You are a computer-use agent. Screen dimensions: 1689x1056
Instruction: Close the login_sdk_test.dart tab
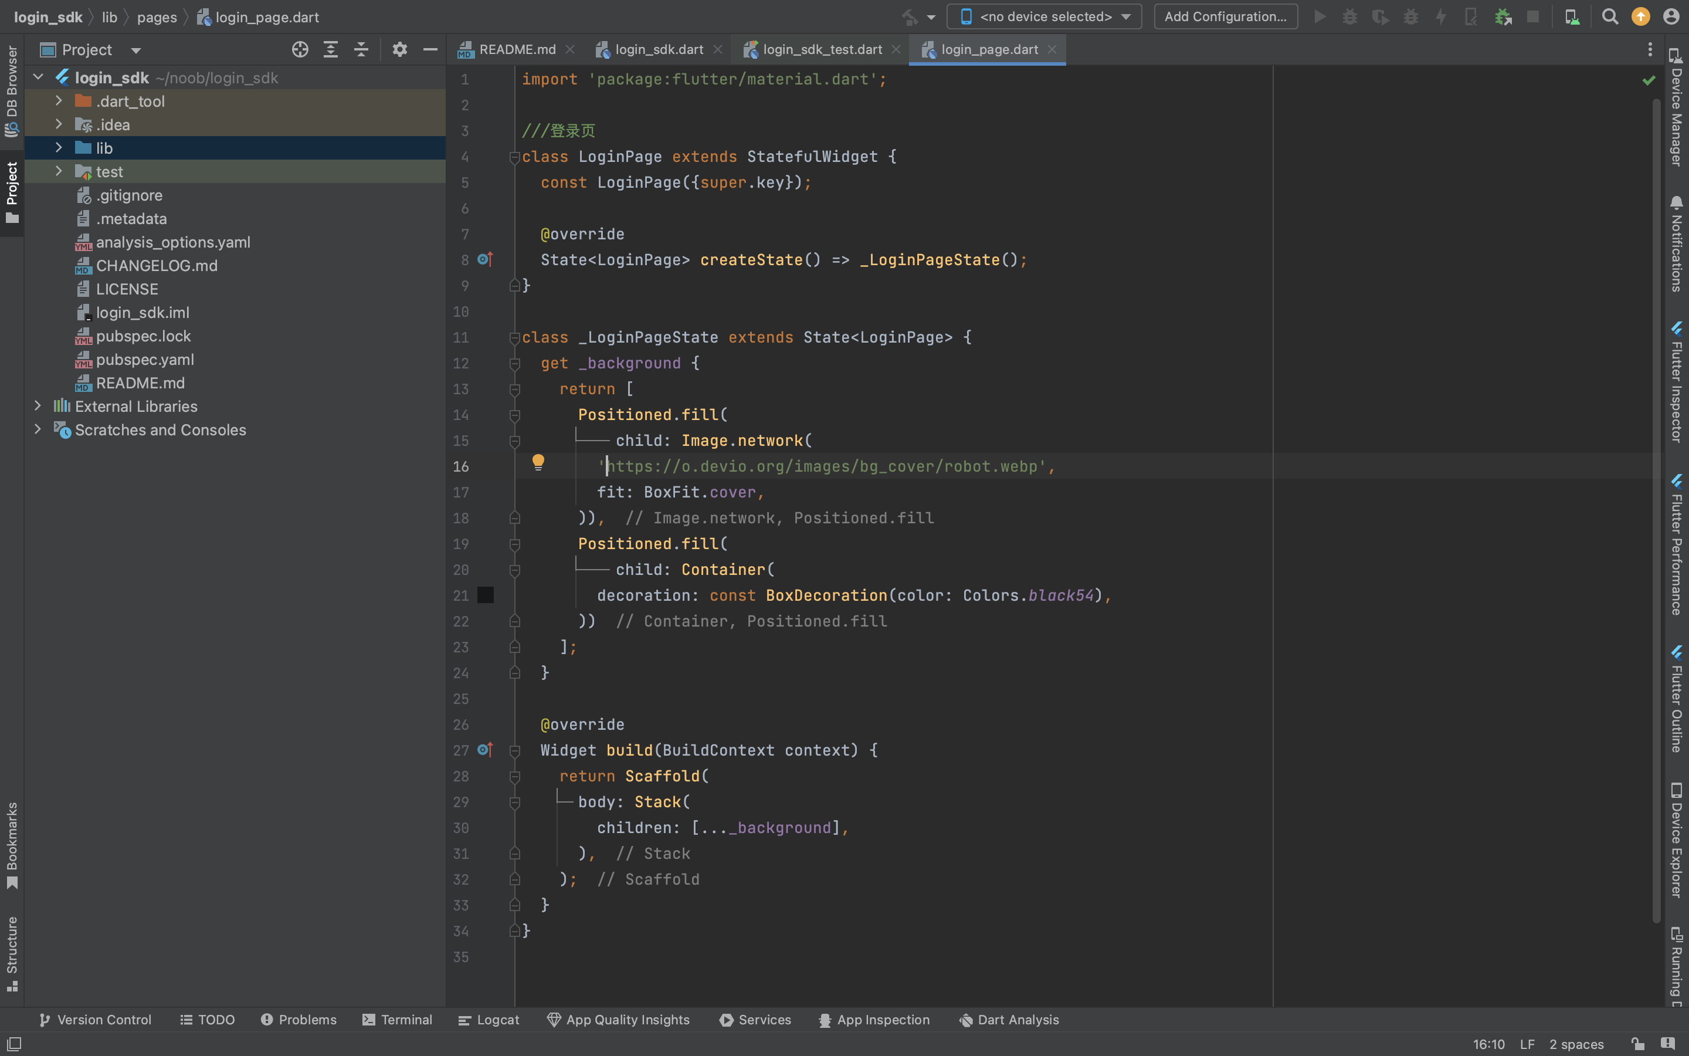point(896,50)
